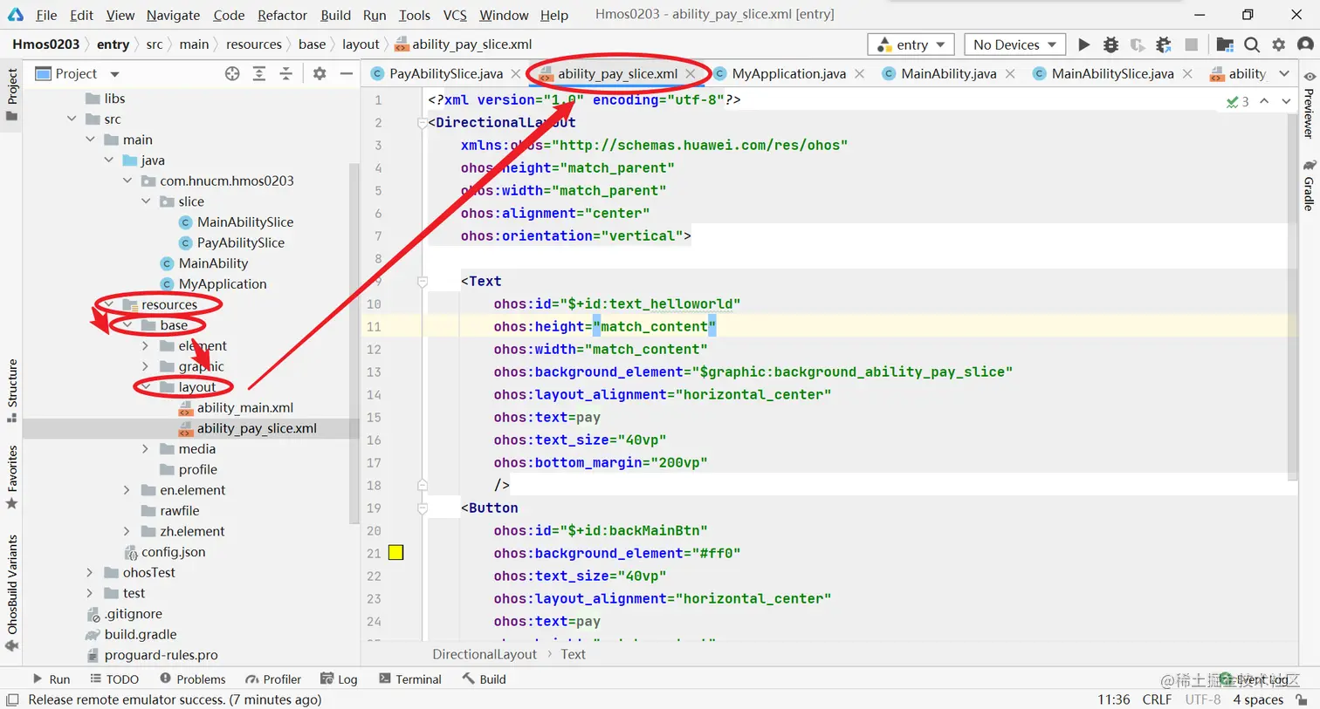This screenshot has width=1320, height=709.
Task: Expand the en.element folder node
Action: [x=127, y=490]
